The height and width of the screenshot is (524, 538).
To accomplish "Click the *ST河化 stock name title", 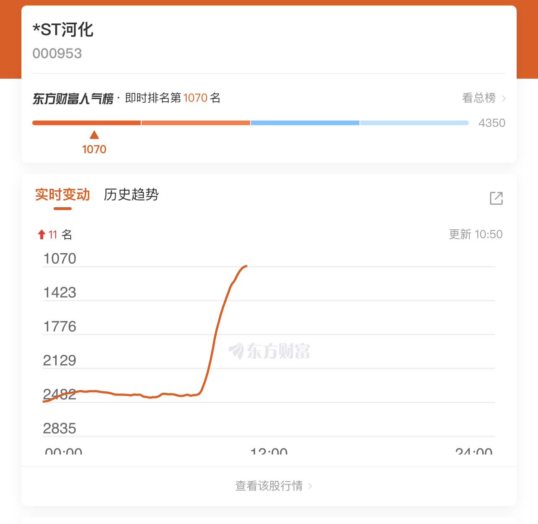I will tap(63, 30).
